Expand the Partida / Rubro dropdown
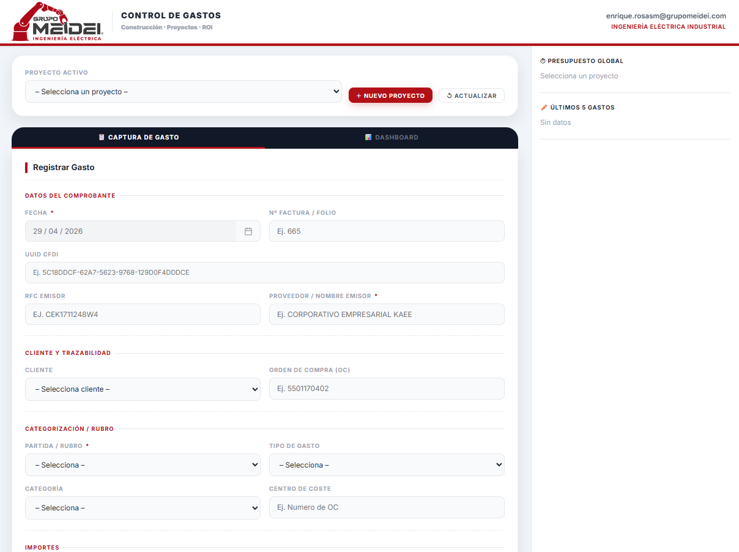The image size is (739, 552). [143, 465]
